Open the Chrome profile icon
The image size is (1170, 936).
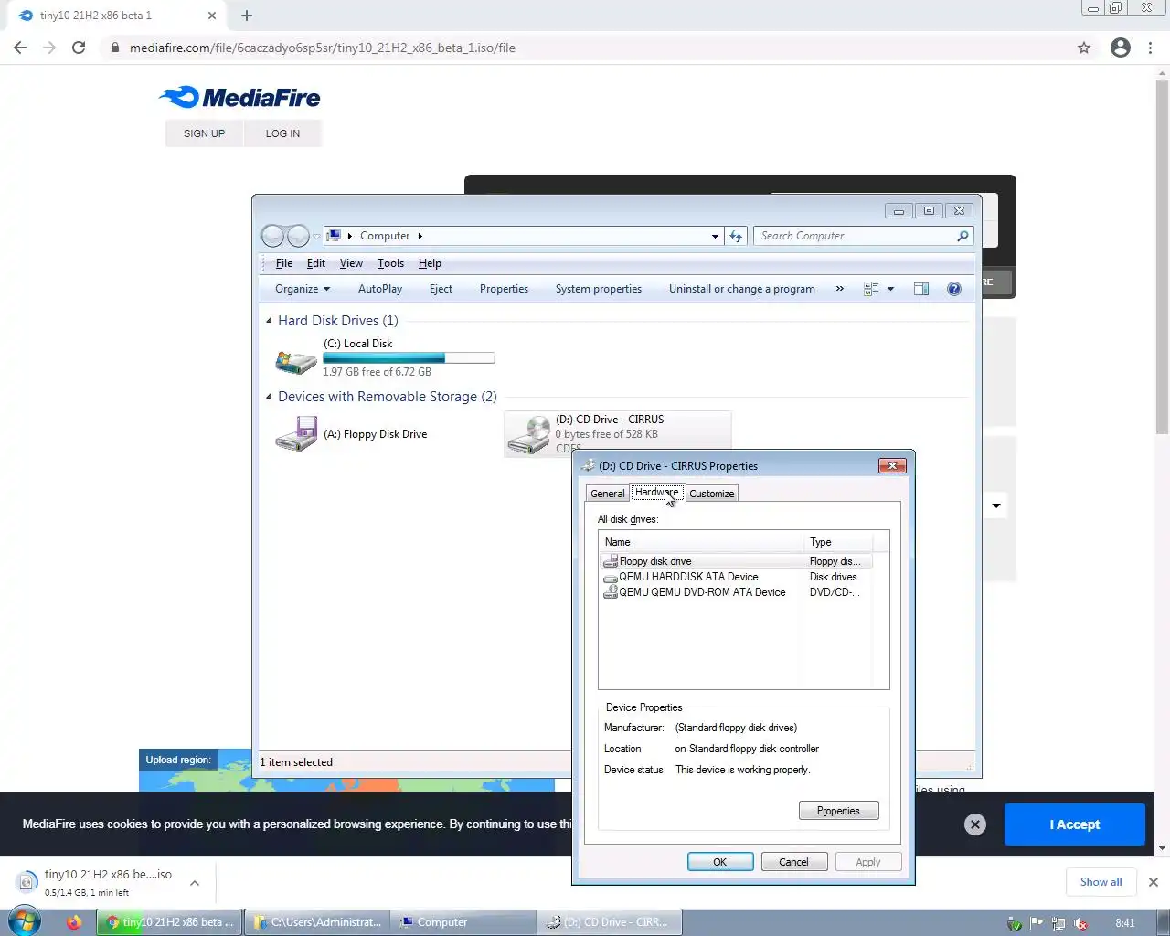1121,48
